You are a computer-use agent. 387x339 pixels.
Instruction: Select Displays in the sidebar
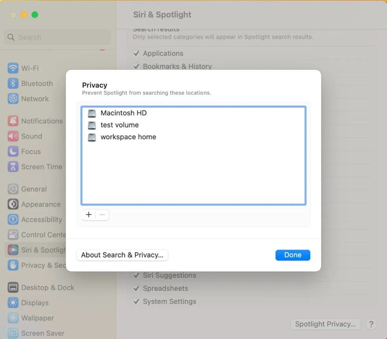pos(34,303)
